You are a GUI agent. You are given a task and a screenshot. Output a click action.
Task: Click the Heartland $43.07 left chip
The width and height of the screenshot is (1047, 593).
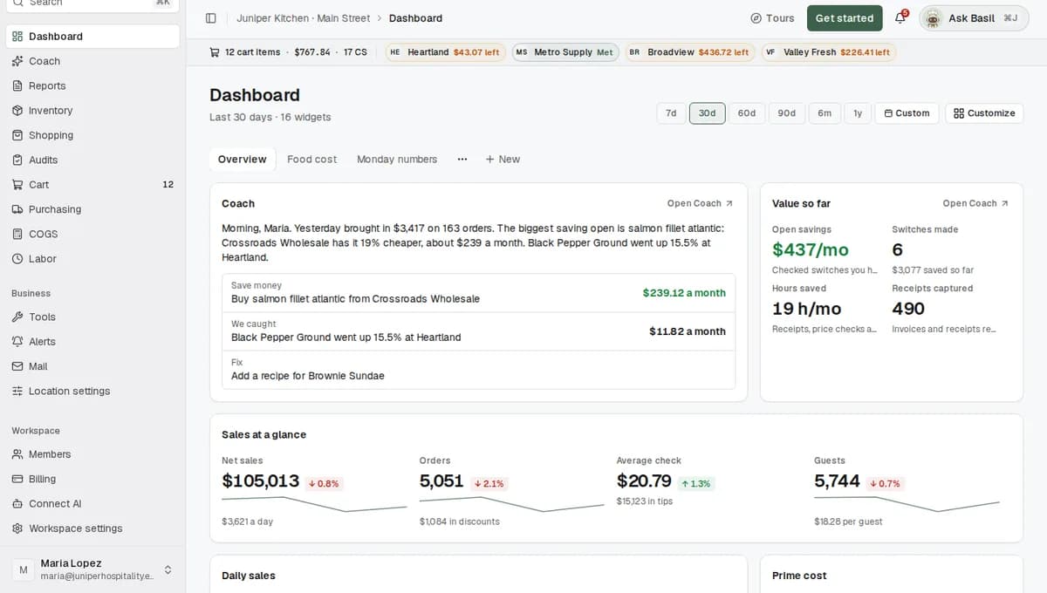click(445, 52)
